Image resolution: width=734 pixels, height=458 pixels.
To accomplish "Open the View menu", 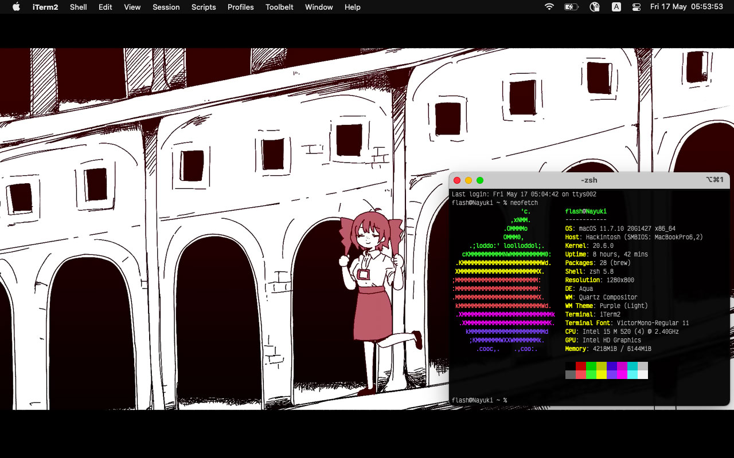I will point(132,7).
